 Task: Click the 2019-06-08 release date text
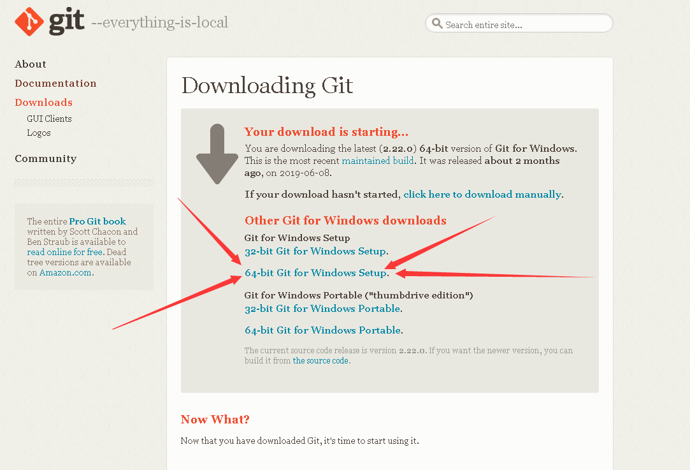coord(304,173)
